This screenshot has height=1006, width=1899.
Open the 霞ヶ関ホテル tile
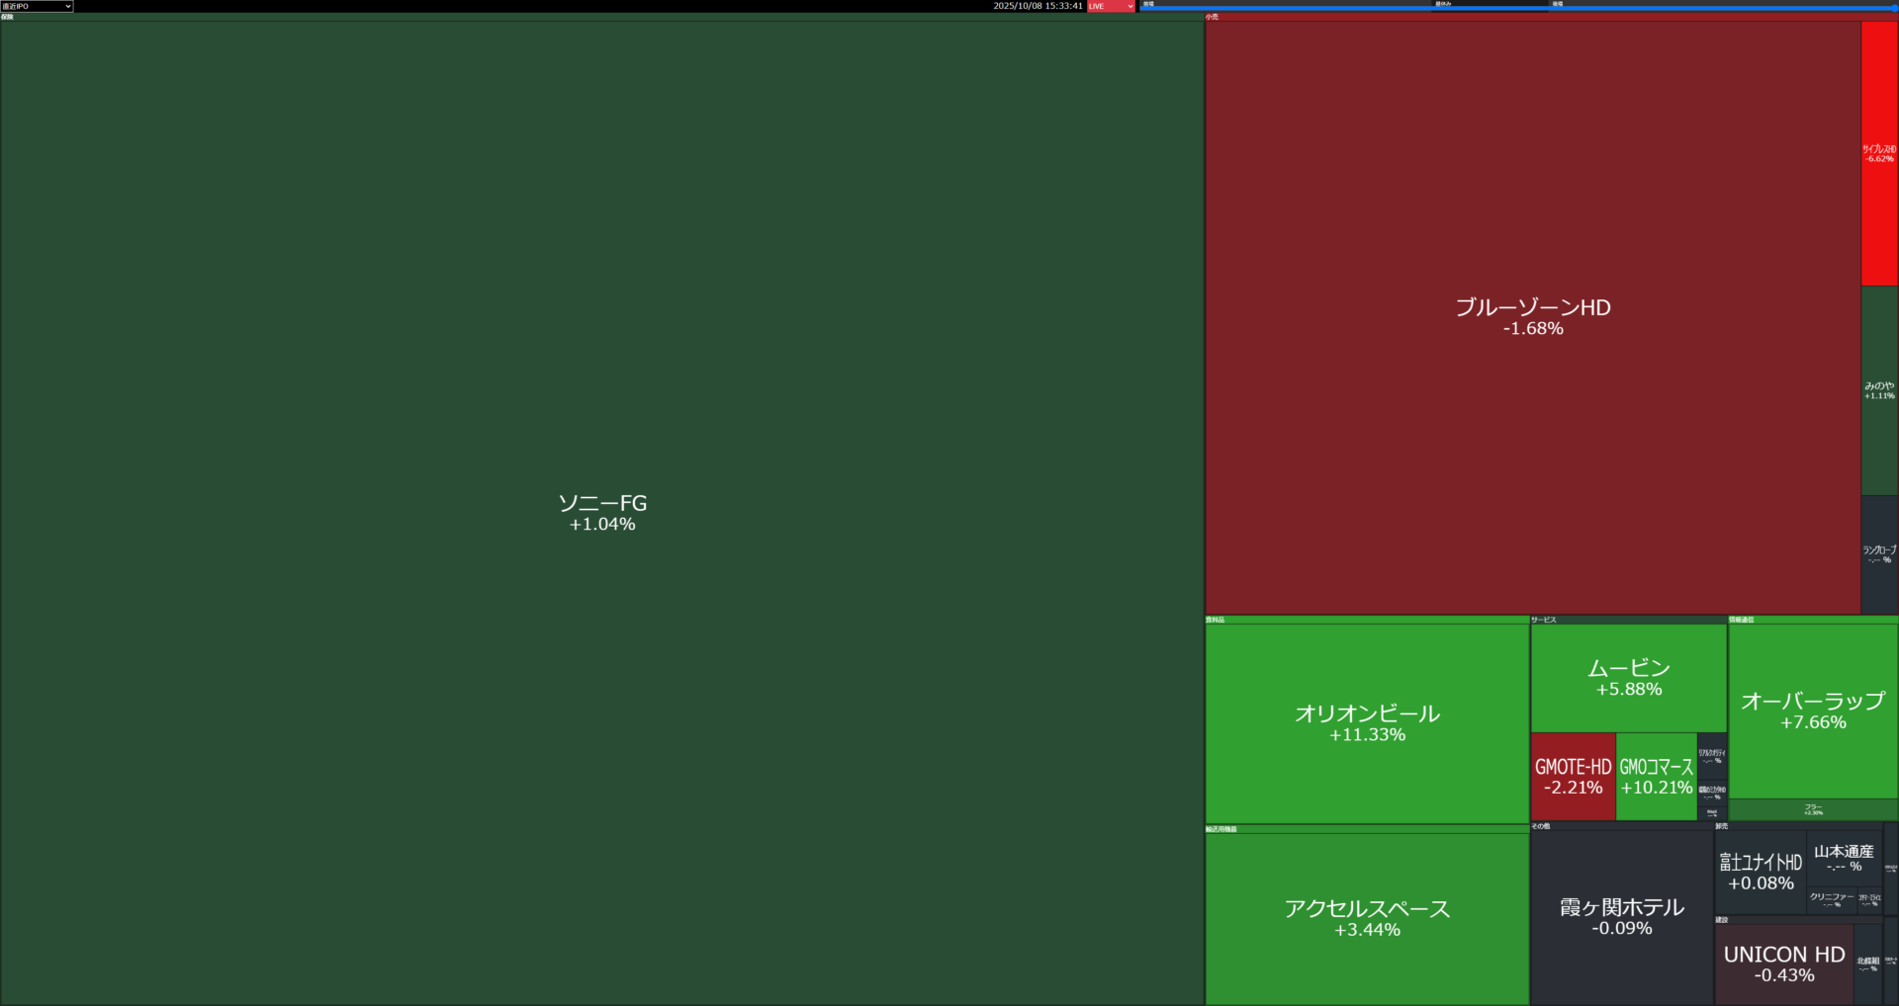1621,916
